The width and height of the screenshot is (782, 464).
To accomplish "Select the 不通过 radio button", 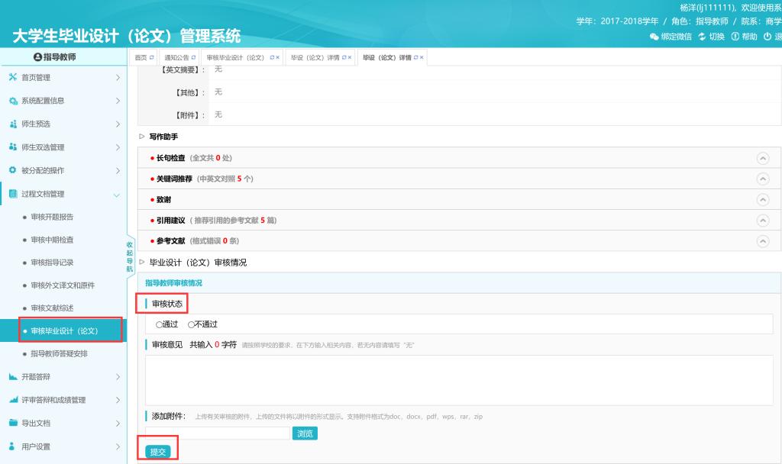I will [191, 324].
